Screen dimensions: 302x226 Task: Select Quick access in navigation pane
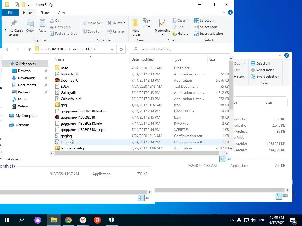tap(25, 64)
